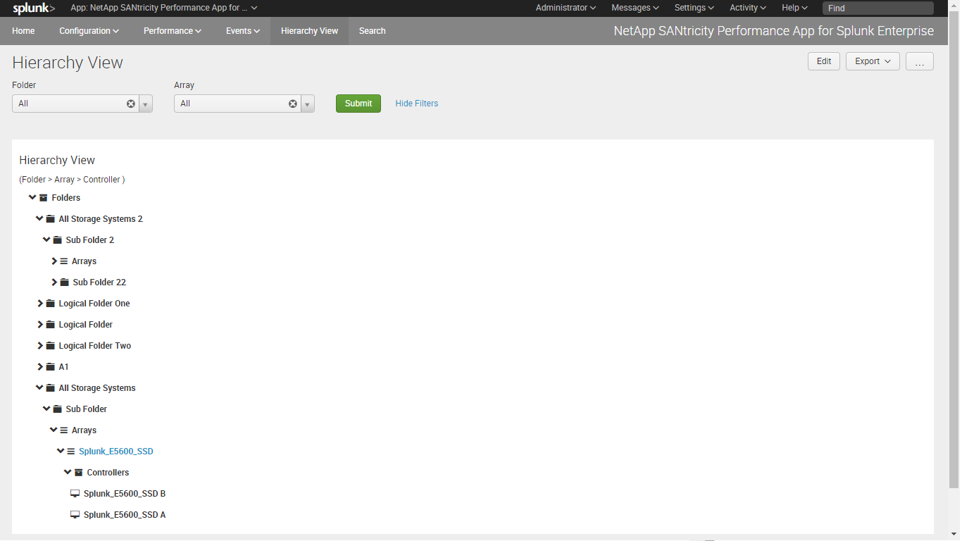This screenshot has height=541, width=962.
Task: Collapse All Storage Systems 2 folder
Action: [39, 218]
